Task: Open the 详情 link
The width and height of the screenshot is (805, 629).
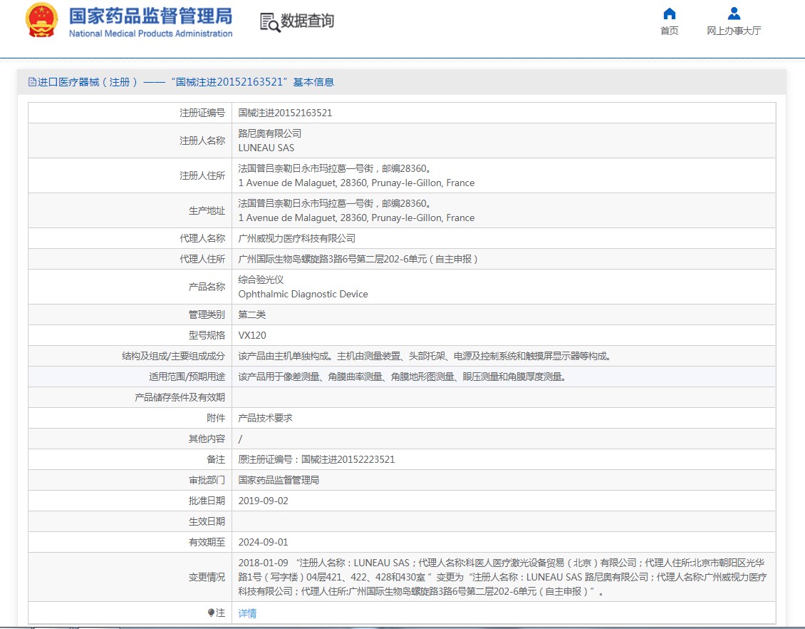Action: [247, 613]
